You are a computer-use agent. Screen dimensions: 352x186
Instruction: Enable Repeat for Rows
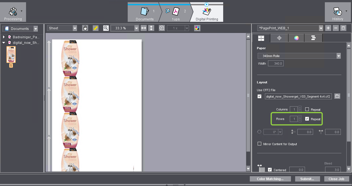point(307,119)
